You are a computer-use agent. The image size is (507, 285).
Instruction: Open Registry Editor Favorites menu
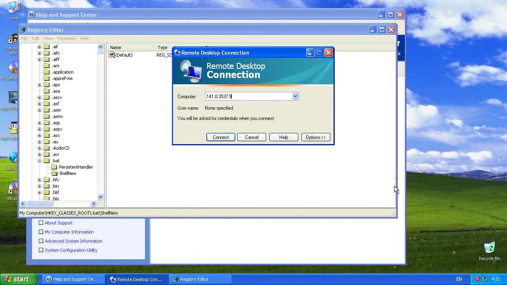[x=67, y=38]
